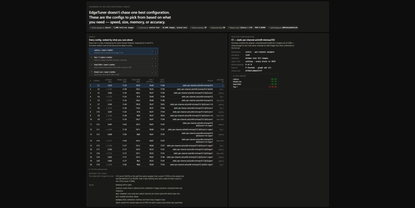This screenshot has height=208, width=415.
Task: Move Top-1 priority down
Action: pos(155,59)
